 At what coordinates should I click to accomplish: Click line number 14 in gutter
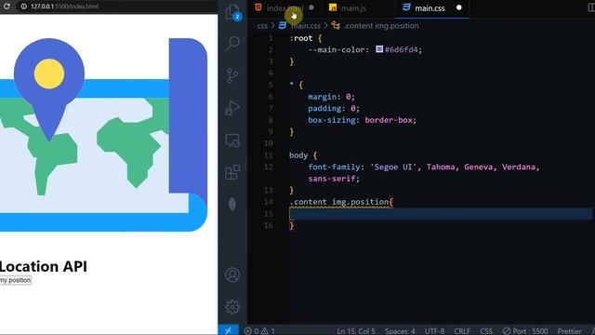(269, 202)
